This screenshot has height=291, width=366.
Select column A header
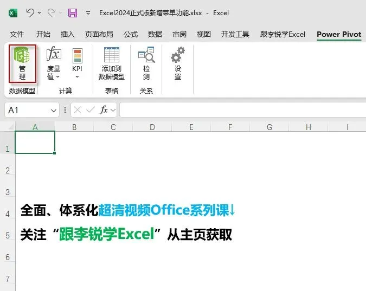(35, 127)
